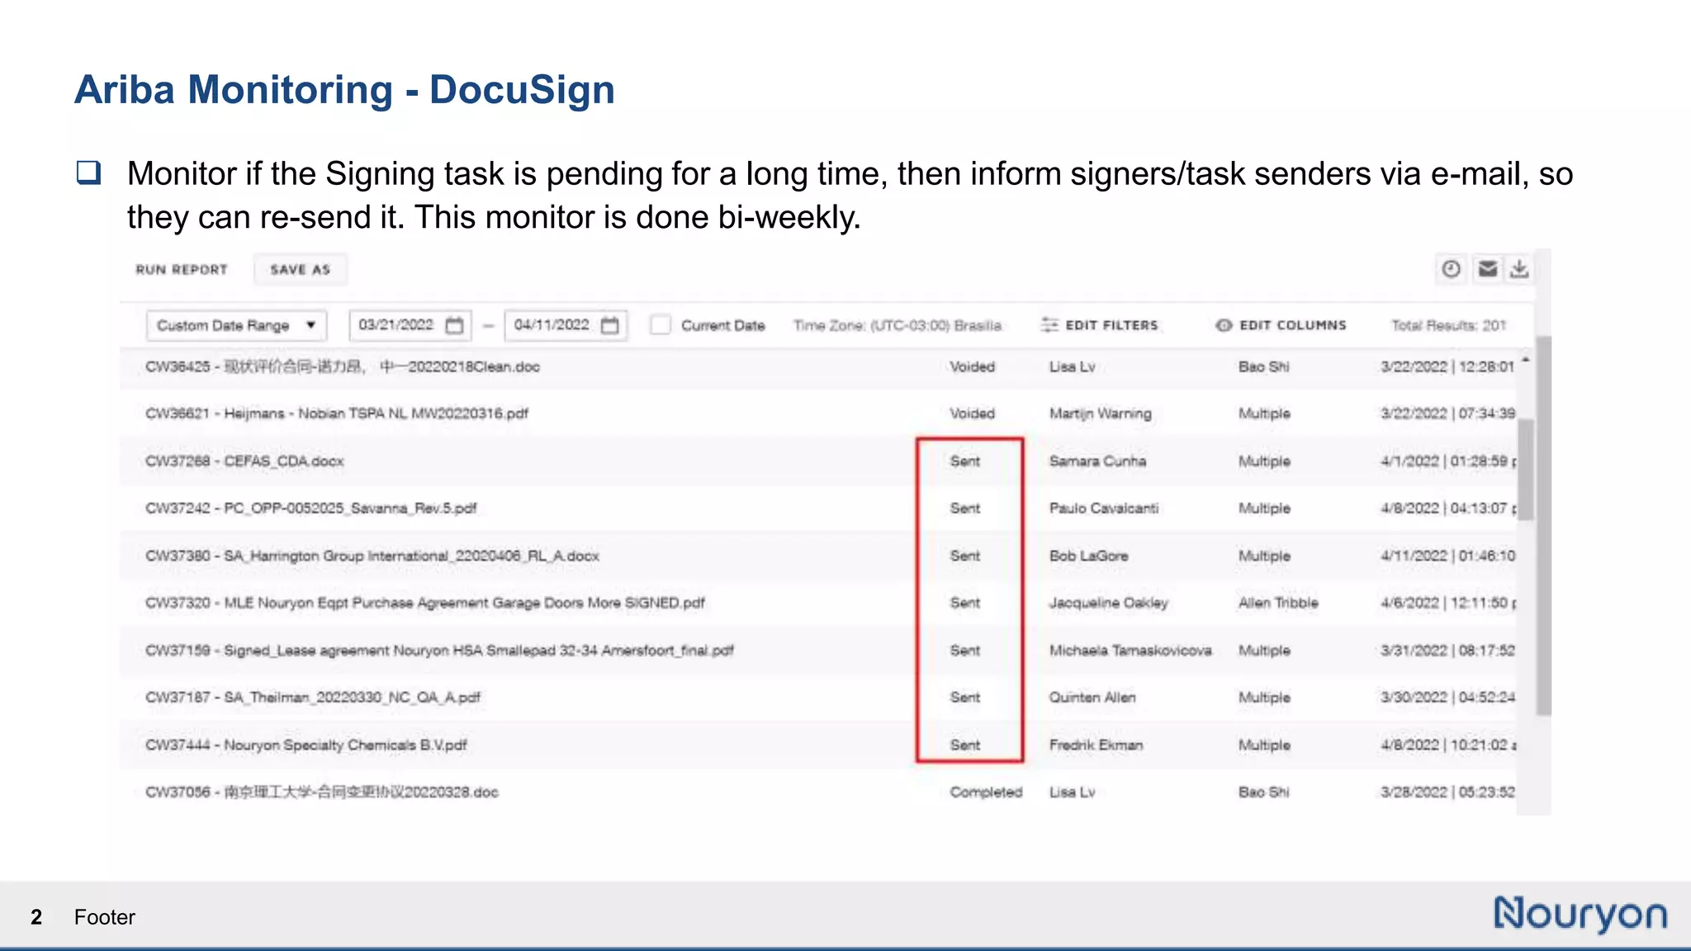Click the 03/21/2022 start date field

point(396,325)
